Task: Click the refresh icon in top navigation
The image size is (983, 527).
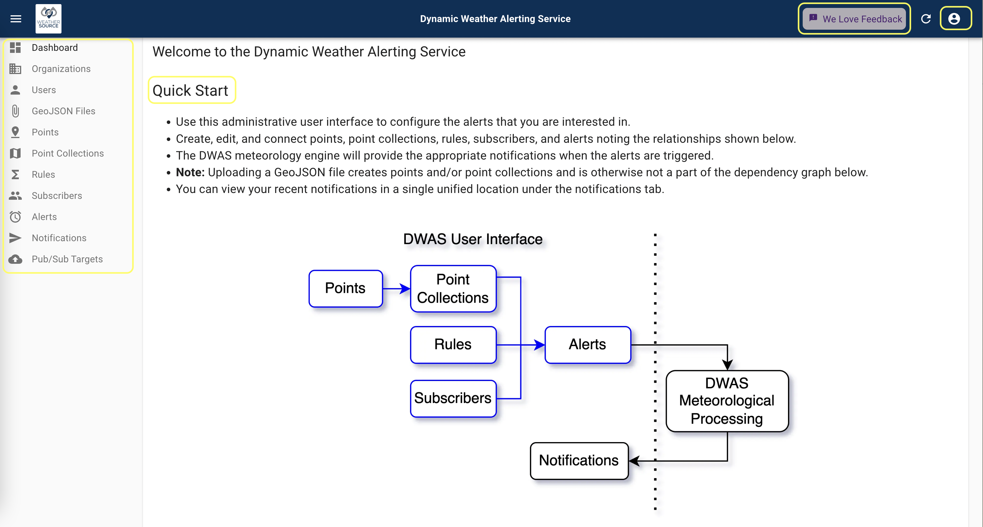Action: 926,18
